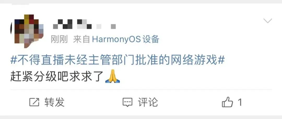Click the grey strip above the post
Screen dimensions: 282x119
tap(141, 2)
